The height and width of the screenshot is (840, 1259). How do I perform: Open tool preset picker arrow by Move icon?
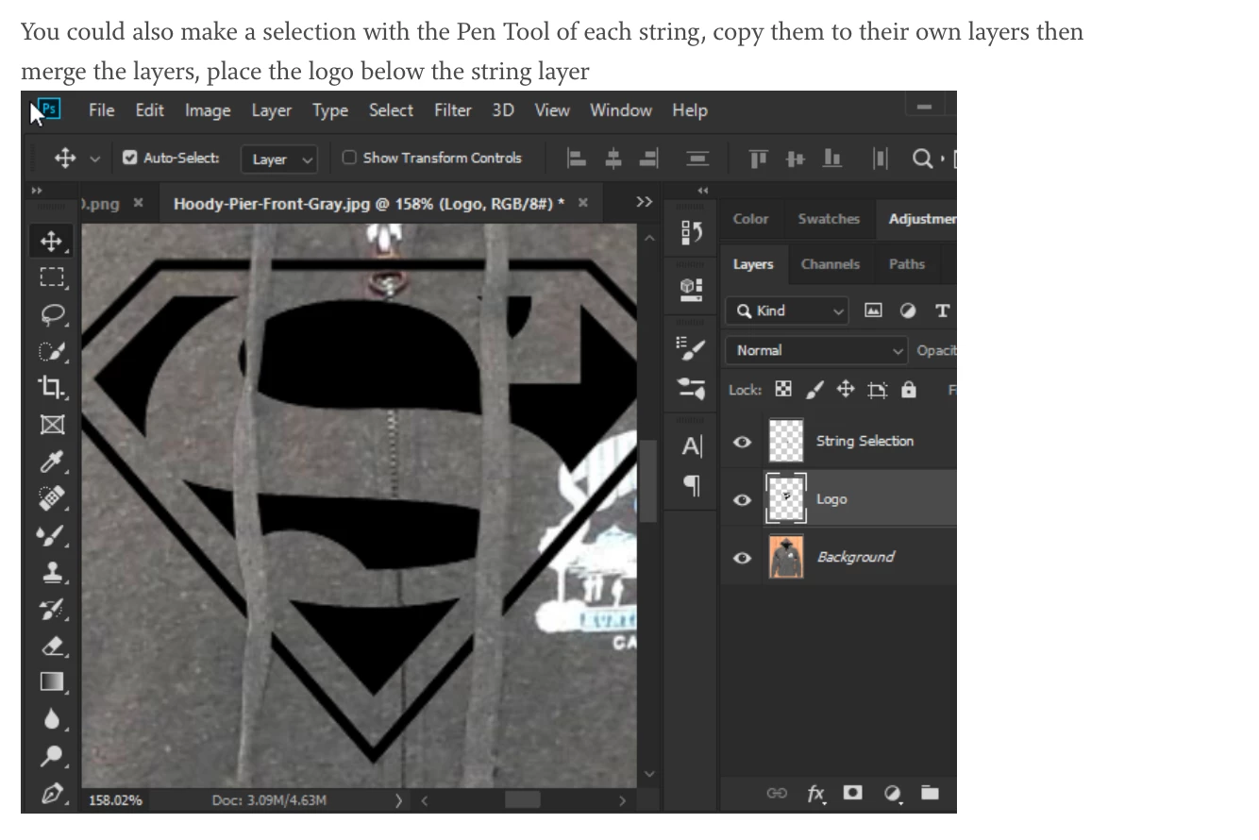coord(94,159)
